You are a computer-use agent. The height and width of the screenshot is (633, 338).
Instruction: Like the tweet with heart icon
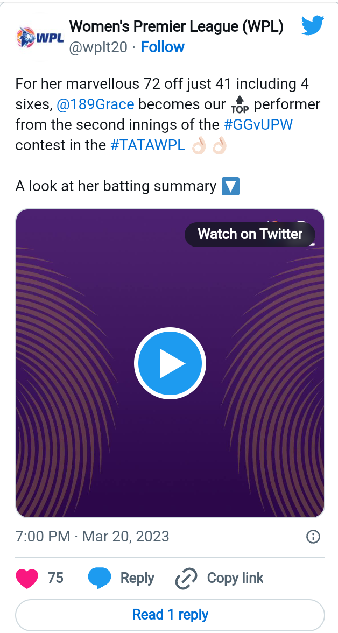pyautogui.click(x=27, y=579)
